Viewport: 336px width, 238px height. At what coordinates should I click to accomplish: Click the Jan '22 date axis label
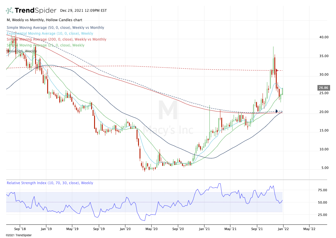(x=283, y=229)
